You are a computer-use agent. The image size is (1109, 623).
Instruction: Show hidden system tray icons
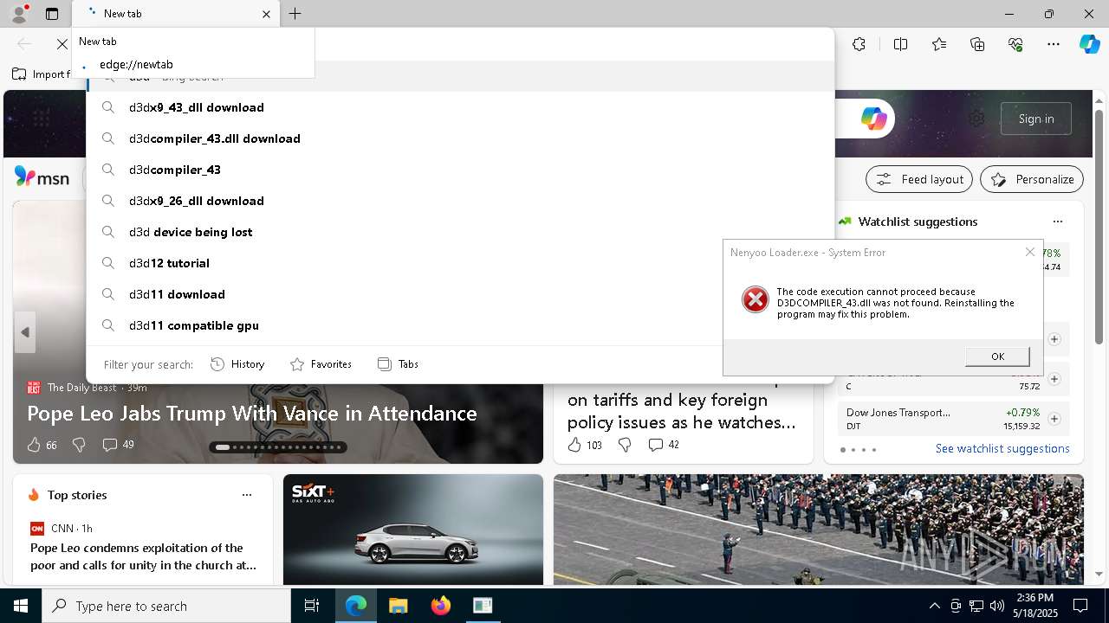coord(934,606)
